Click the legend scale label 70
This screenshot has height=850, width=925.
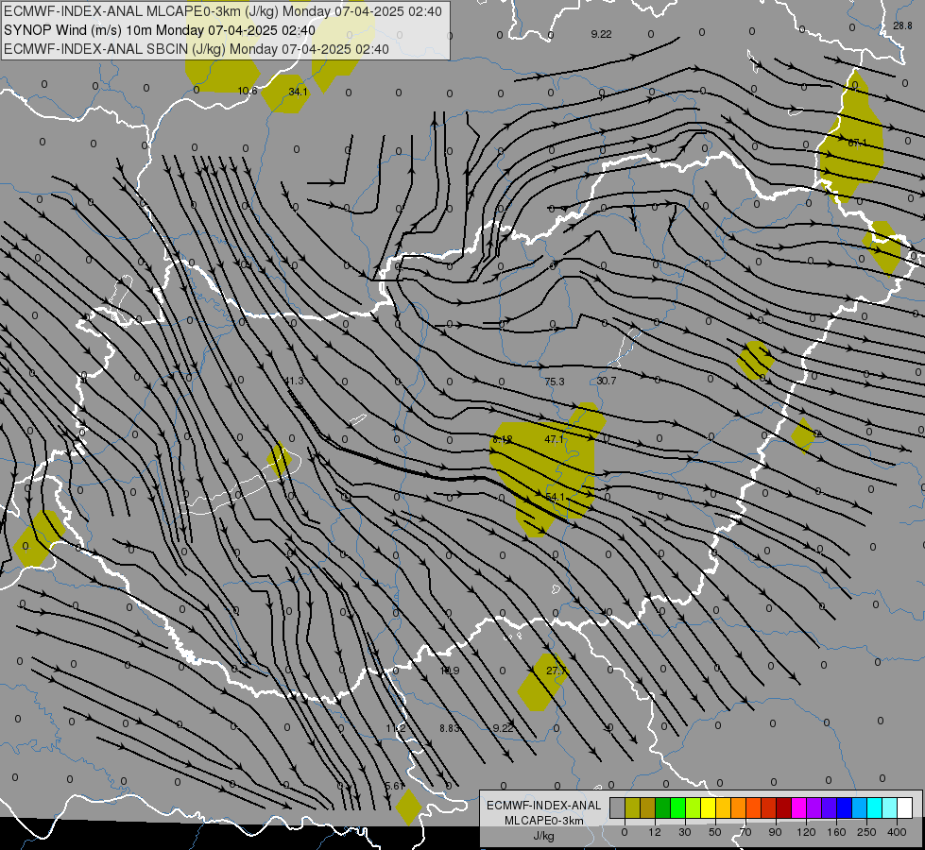(x=745, y=832)
